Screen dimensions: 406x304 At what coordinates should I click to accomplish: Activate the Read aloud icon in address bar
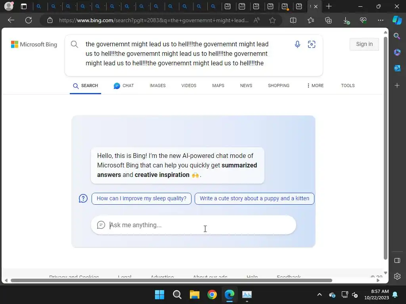pos(257,20)
